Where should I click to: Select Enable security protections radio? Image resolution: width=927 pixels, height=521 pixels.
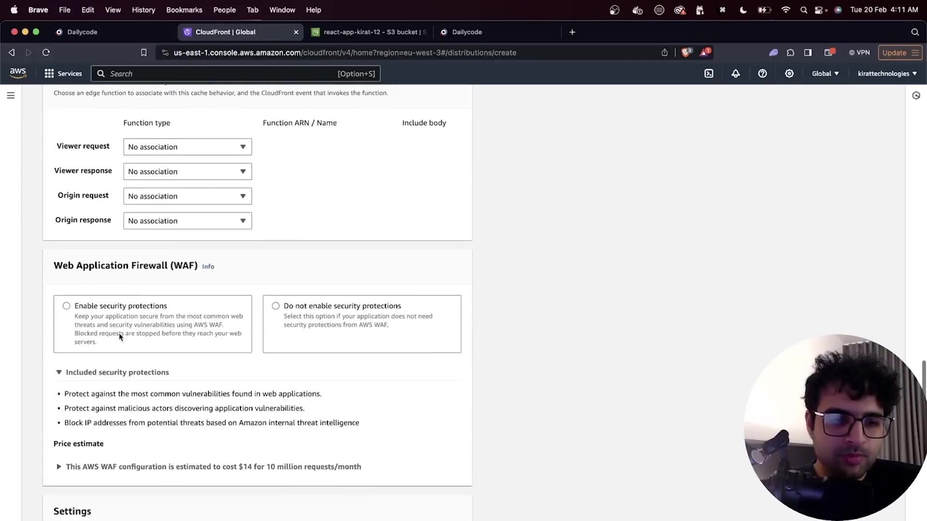[x=67, y=306]
